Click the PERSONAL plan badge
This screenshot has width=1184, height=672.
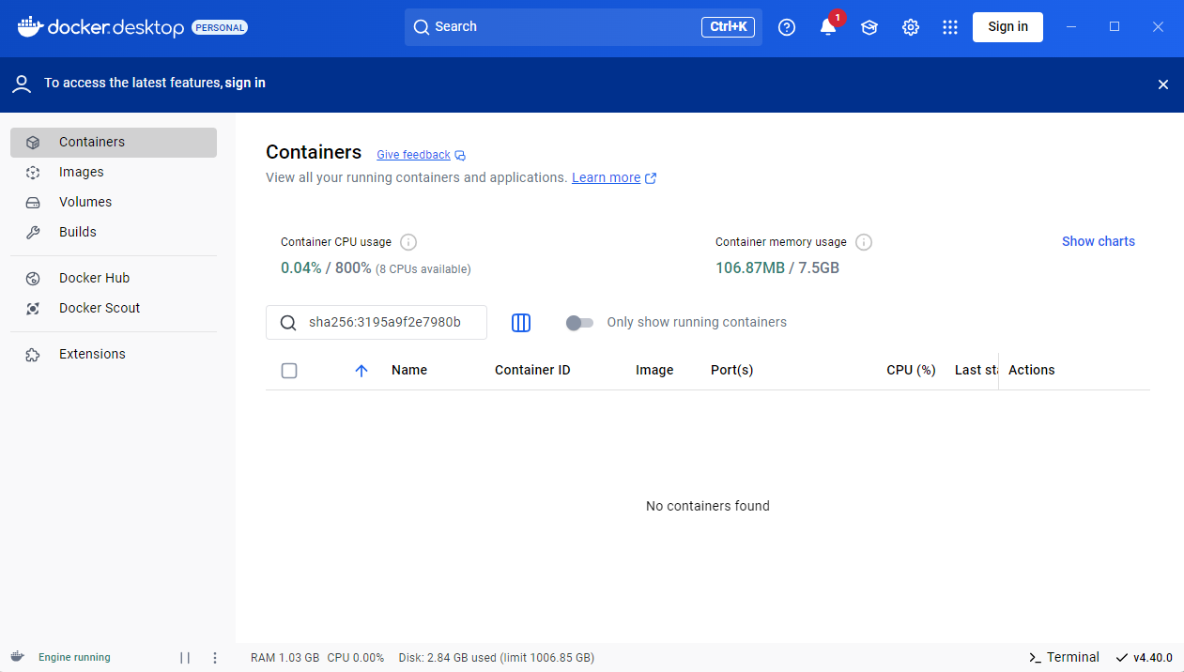220,28
